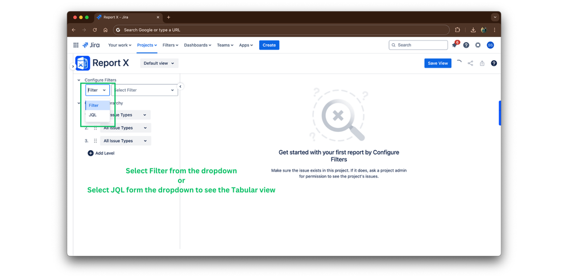Click the Save View button
The image size is (568, 278).
(438, 63)
